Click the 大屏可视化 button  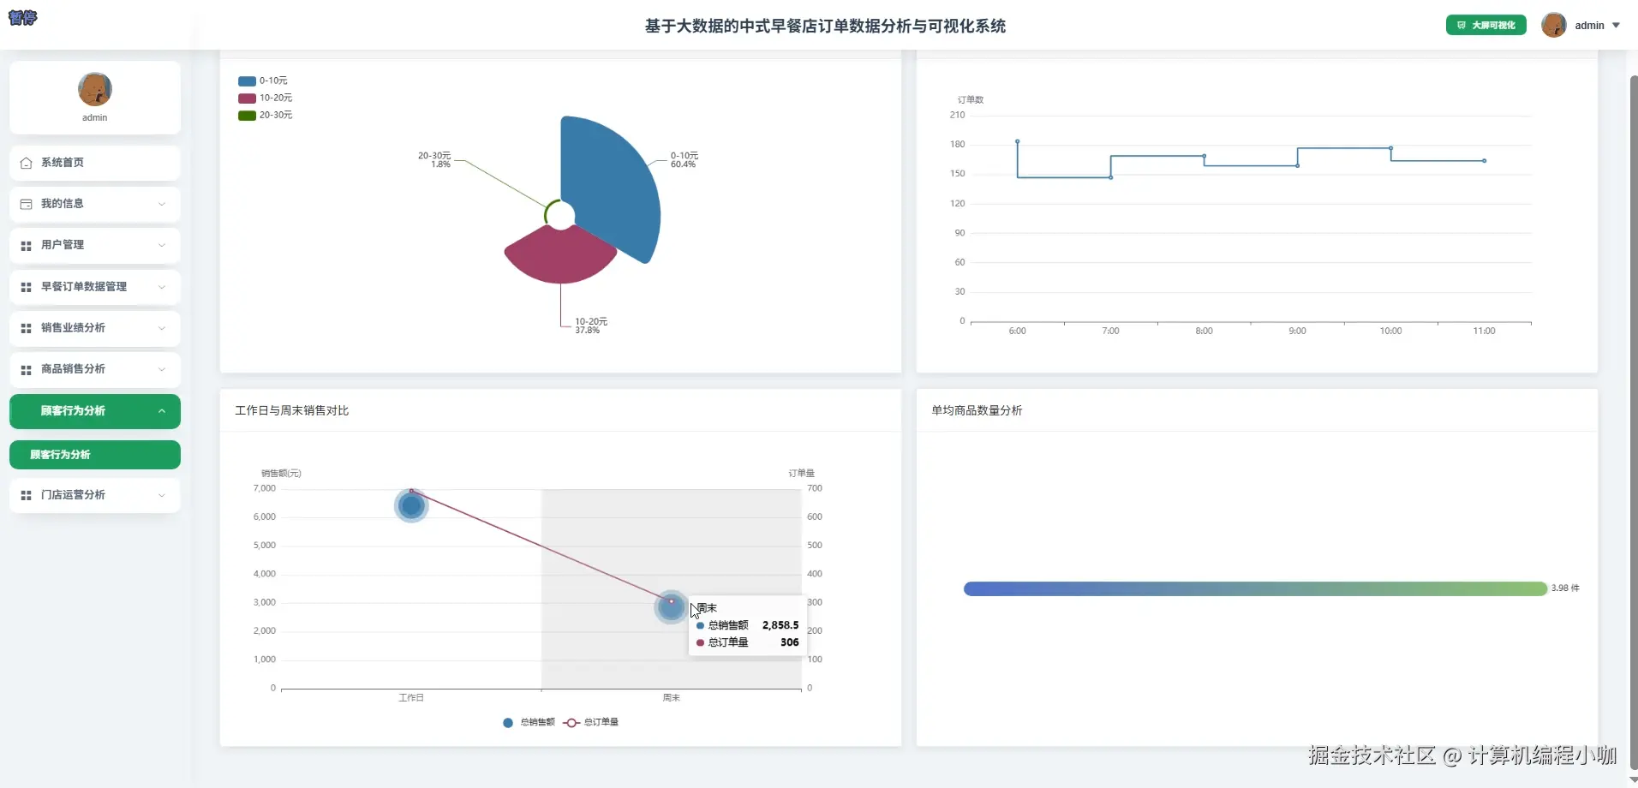pyautogui.click(x=1486, y=26)
